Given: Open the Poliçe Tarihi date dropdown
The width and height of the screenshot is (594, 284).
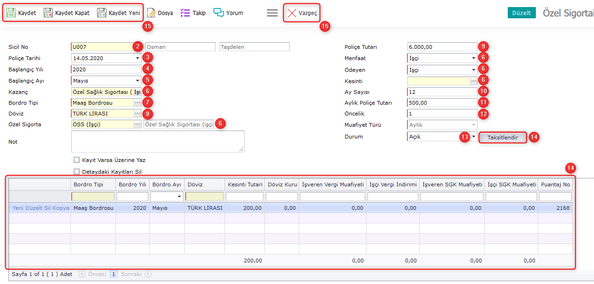Looking at the screenshot, I should pos(137,58).
